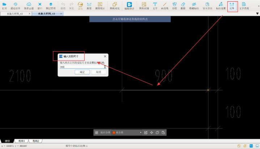This screenshot has height=149, width=260.
Task: Expand the toolbar overflow arrow at right
Action: 257,14
